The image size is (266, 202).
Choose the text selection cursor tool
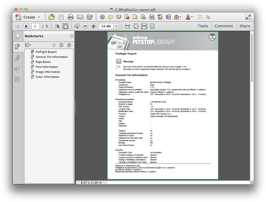(x=57, y=26)
